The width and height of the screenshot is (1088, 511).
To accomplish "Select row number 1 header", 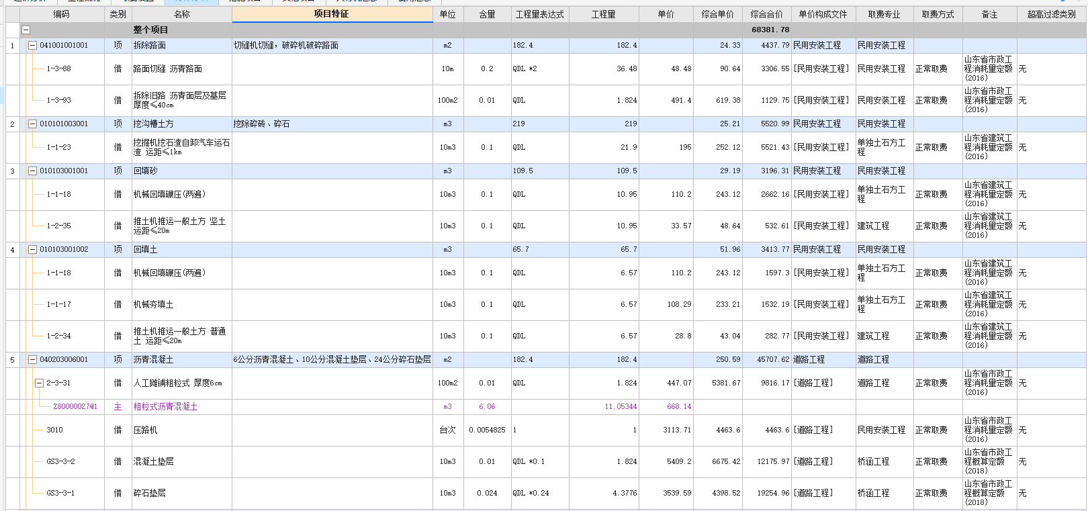I will [13, 46].
